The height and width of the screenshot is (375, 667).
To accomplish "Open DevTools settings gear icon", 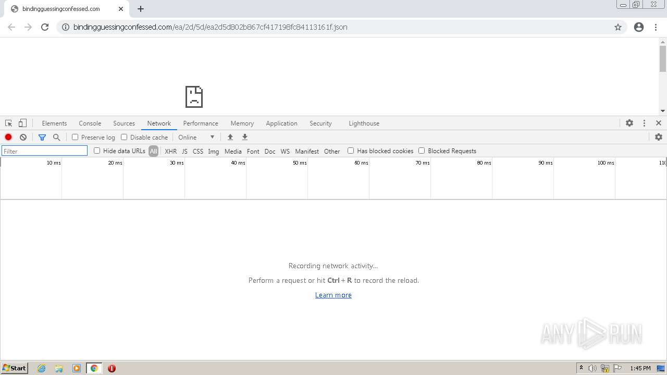I will [x=629, y=123].
